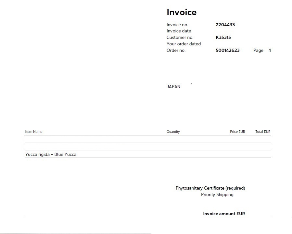The width and height of the screenshot is (292, 234).
Task: Click the Order no. label
Action: pos(176,50)
